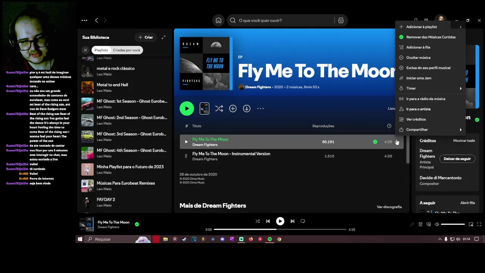The height and width of the screenshot is (273, 485).
Task: Open more options for the EP
Action: click(x=260, y=108)
